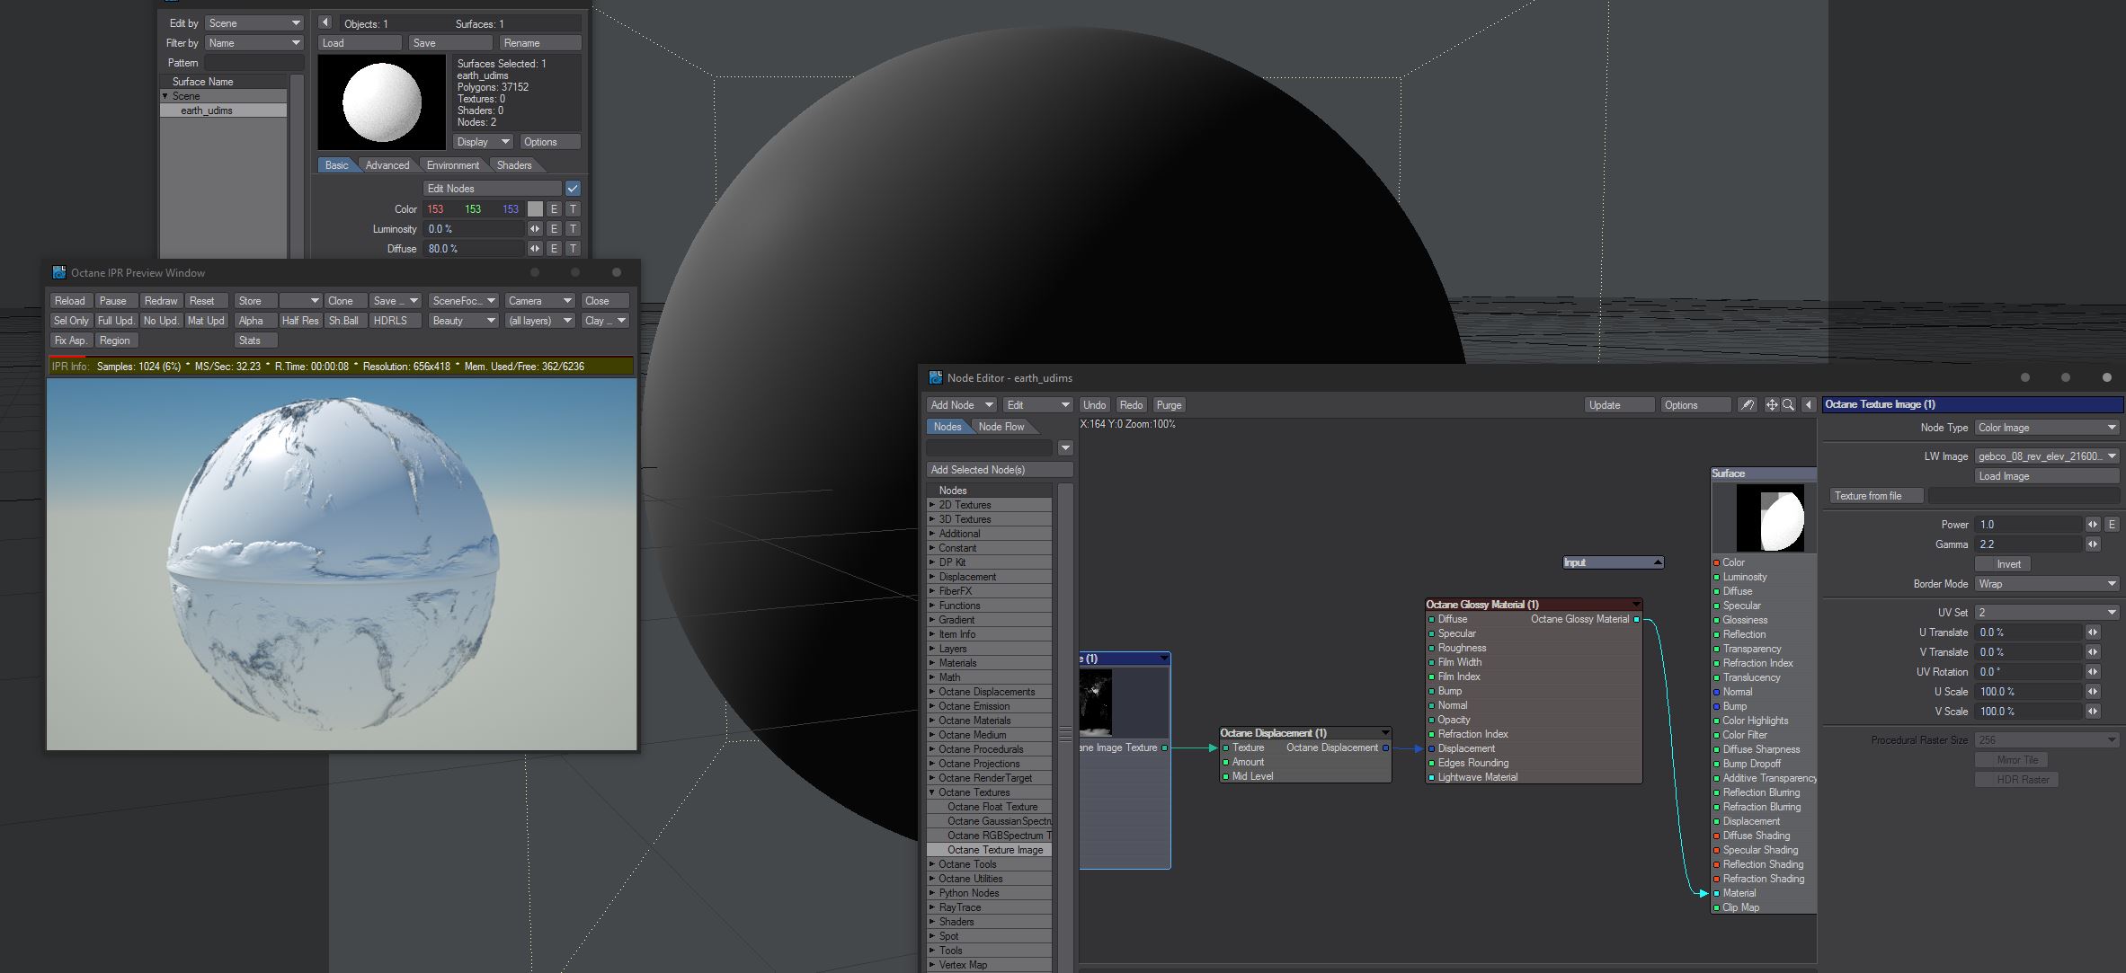This screenshot has height=973, width=2126.
Task: Toggle the Half Res preview button
Action: [299, 321]
